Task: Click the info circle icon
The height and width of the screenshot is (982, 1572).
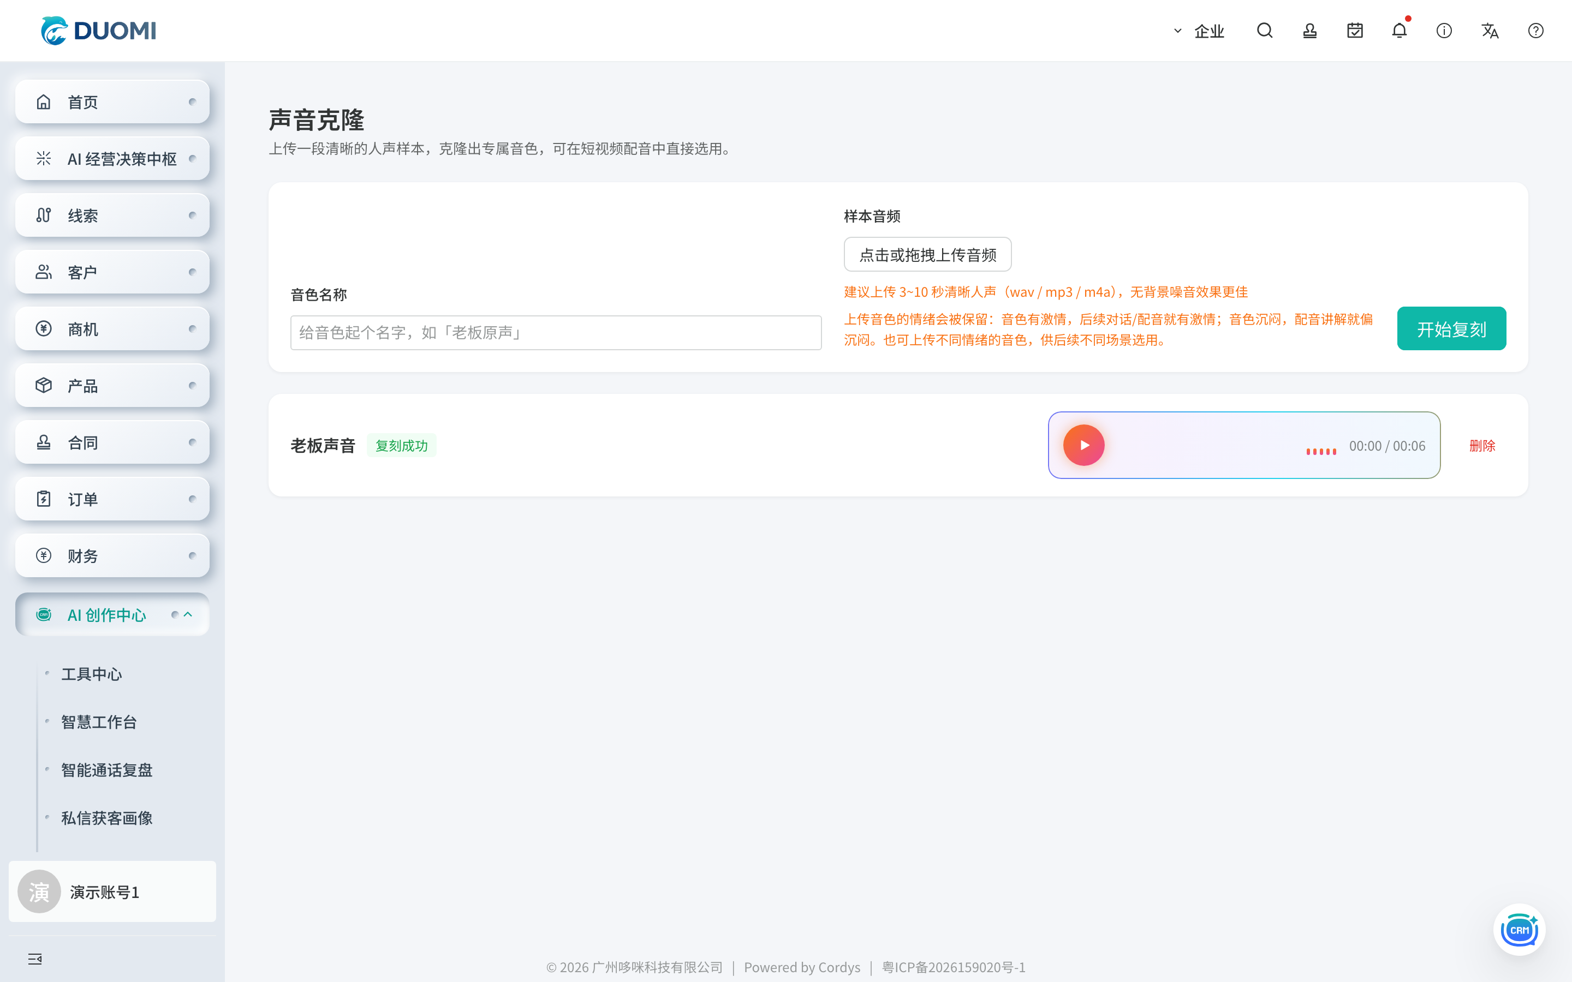Action: [x=1444, y=31]
